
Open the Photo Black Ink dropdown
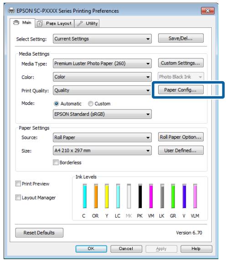point(181,77)
